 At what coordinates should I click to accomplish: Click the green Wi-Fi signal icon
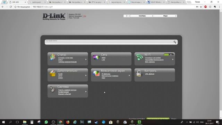[139, 57]
